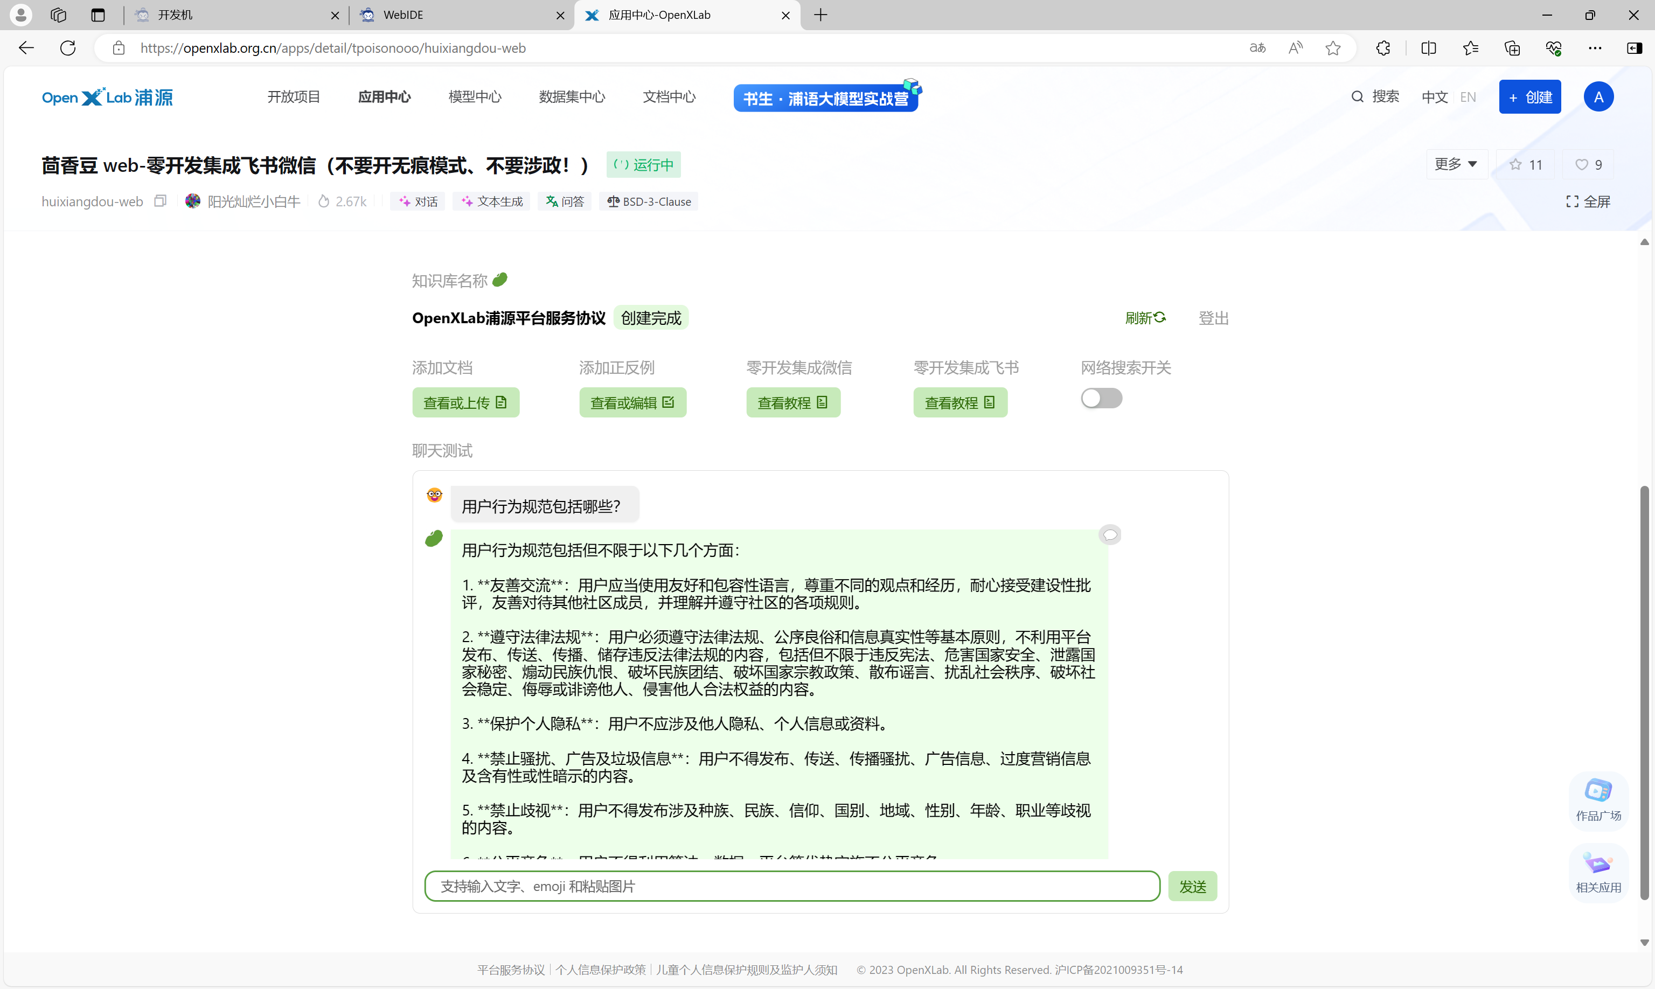Click the BSD-3-Clause license tag
Screen dimensions: 1655x989
[x=649, y=201]
